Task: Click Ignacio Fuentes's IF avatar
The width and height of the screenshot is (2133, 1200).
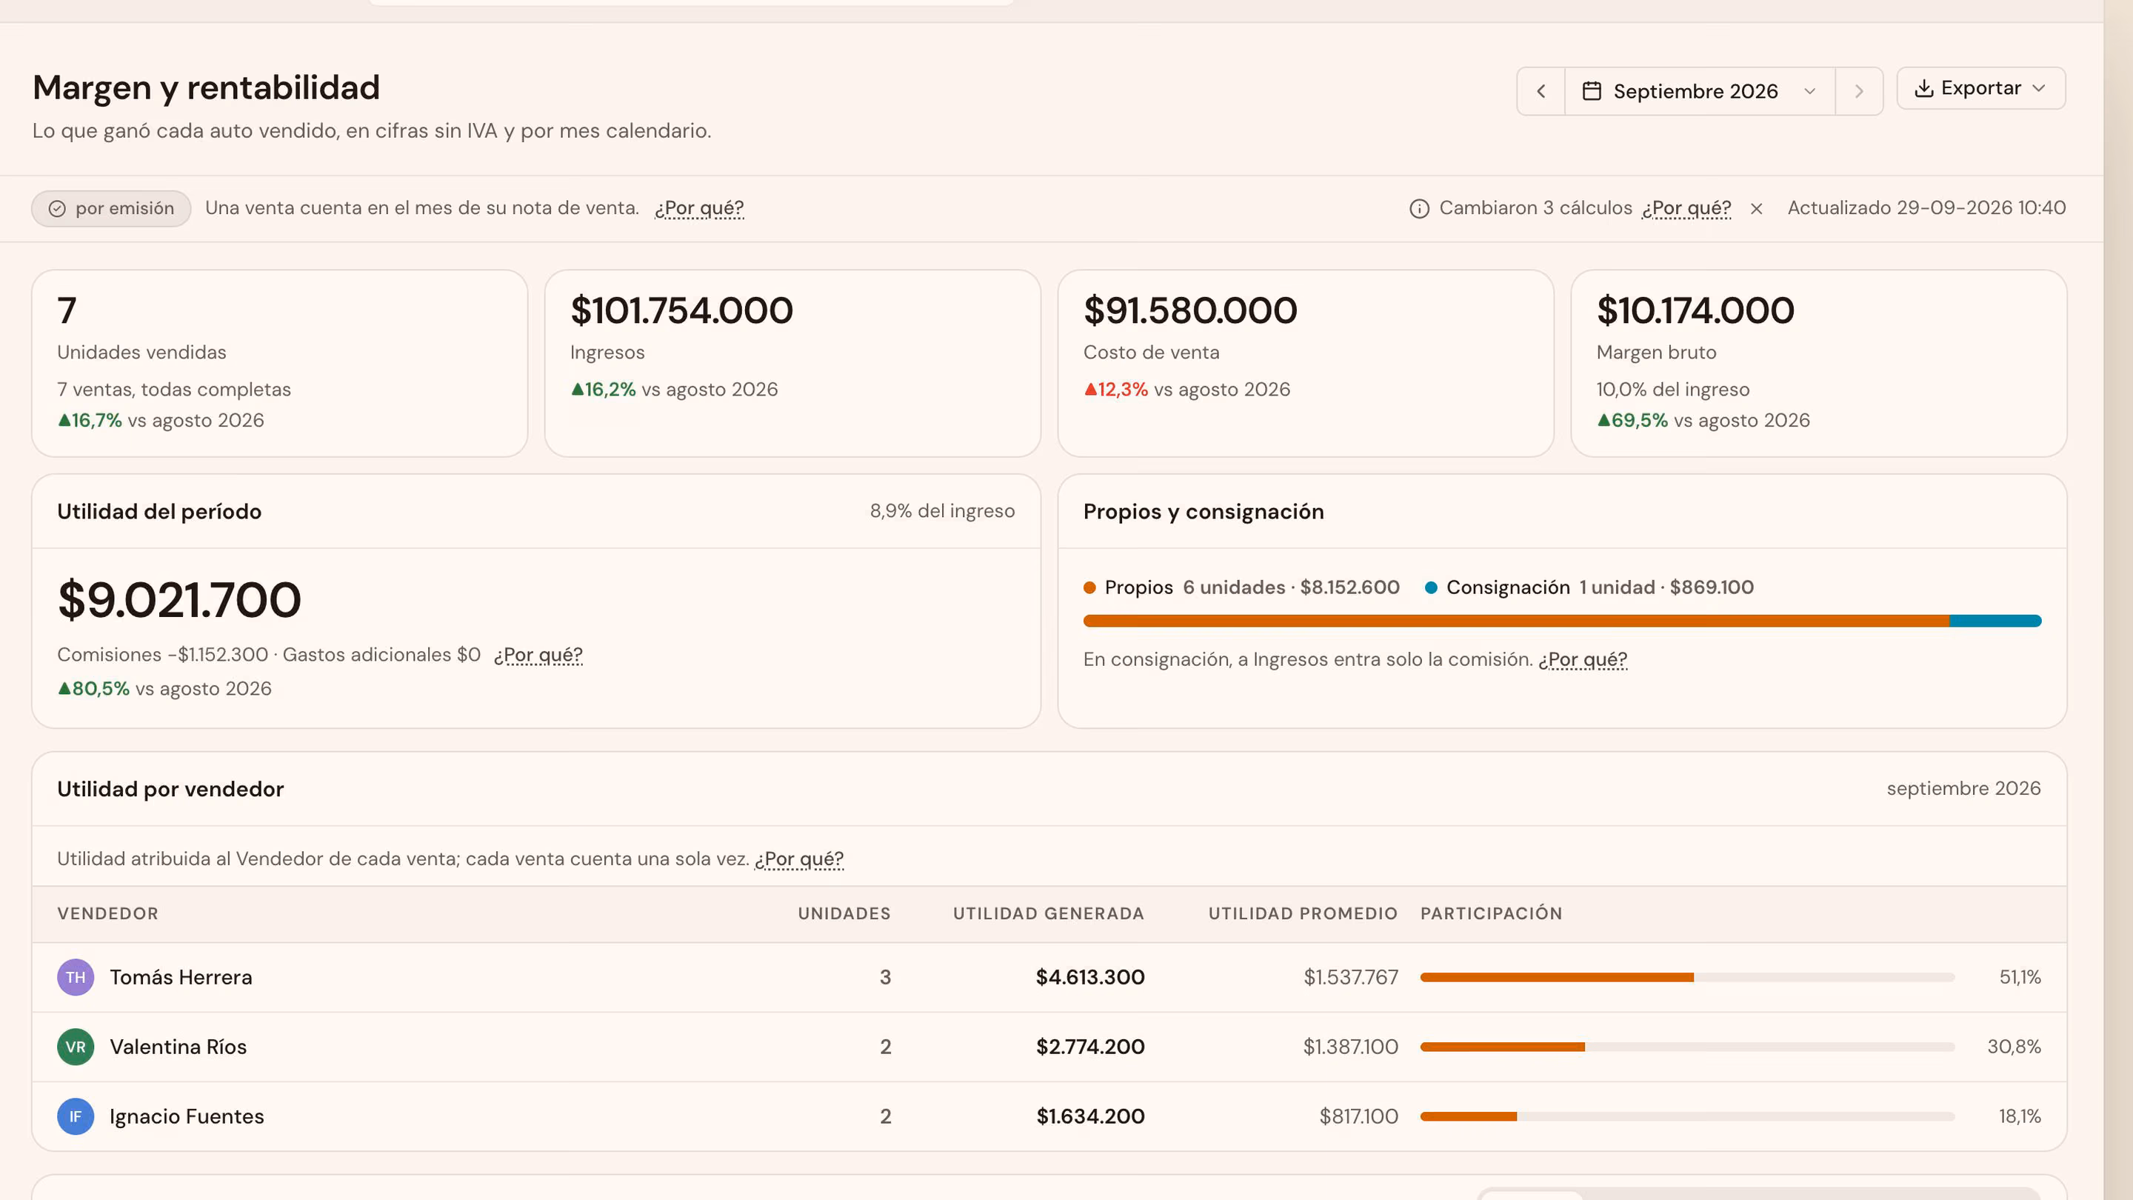Action: tap(76, 1116)
